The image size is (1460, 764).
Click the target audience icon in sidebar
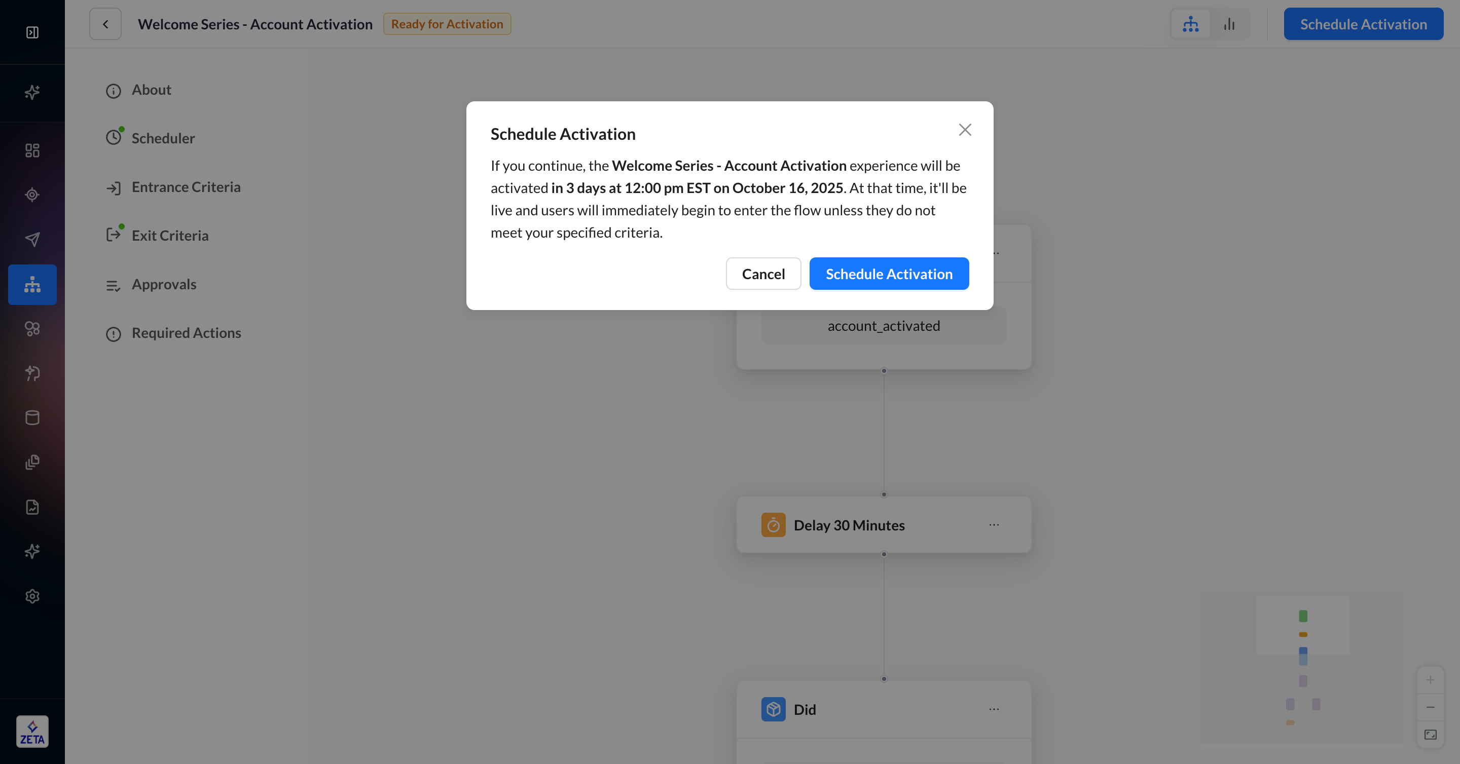[x=32, y=195]
